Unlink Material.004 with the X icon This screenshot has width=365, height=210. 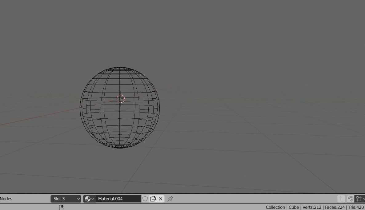[161, 199]
